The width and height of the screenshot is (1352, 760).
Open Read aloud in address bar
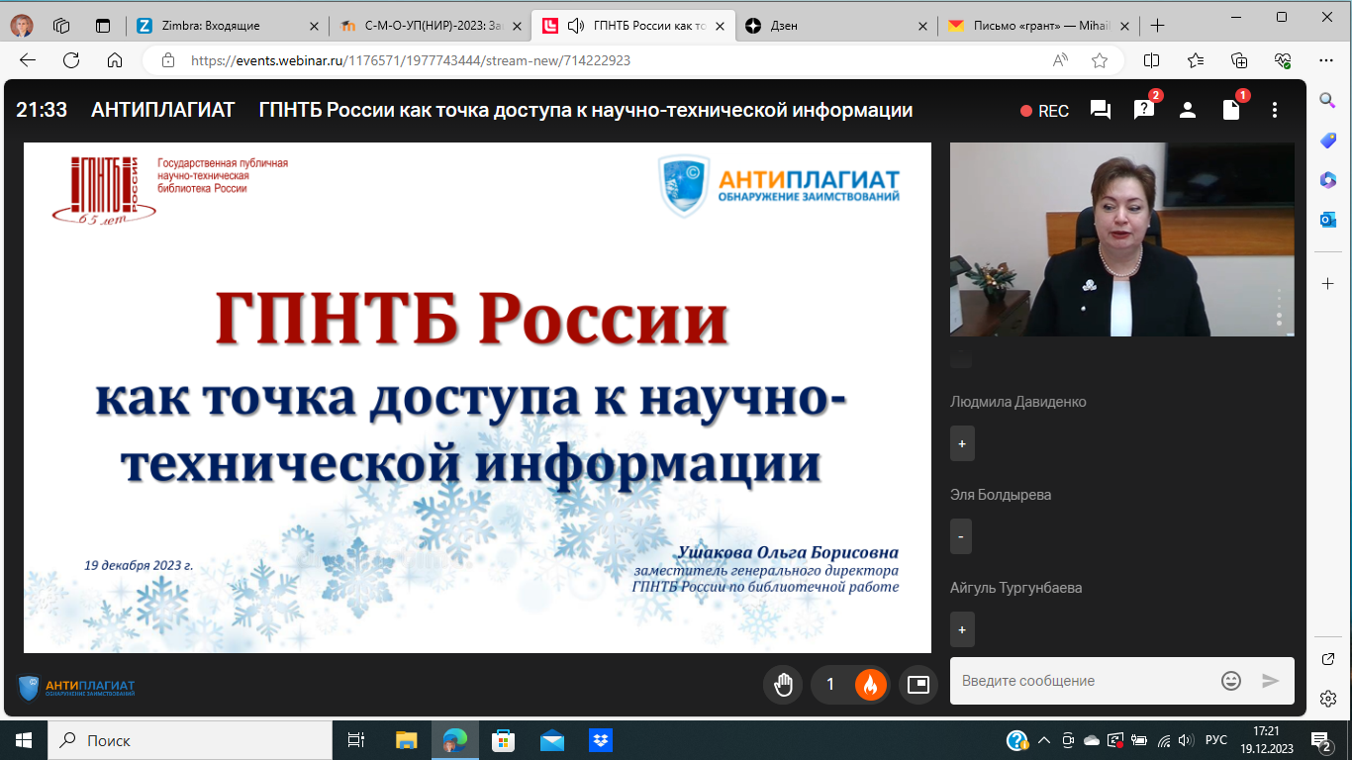(x=1060, y=60)
